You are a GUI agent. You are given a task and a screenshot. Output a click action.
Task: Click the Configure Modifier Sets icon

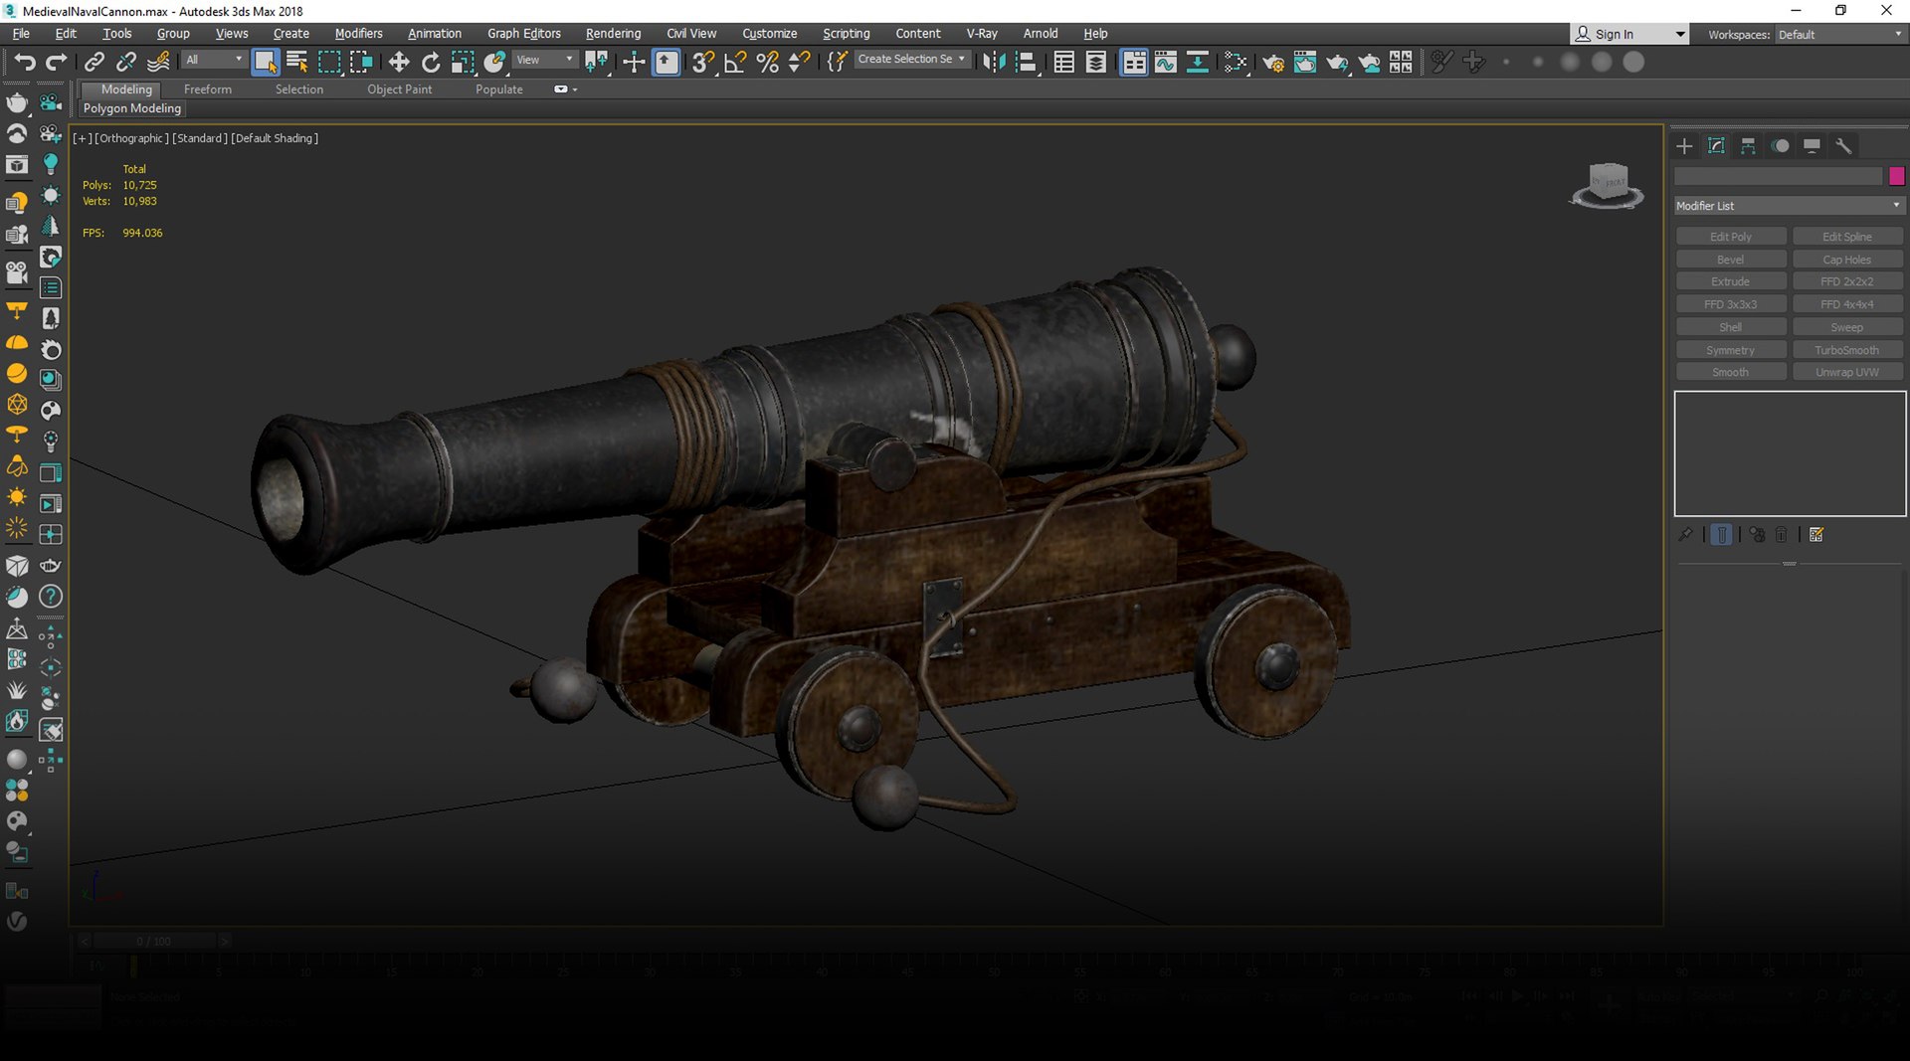point(1816,535)
